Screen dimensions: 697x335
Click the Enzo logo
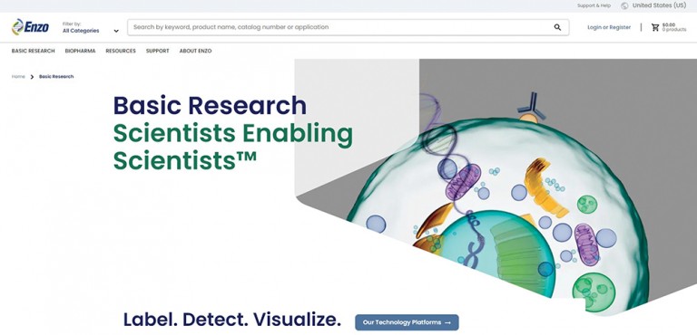pyautogui.click(x=30, y=27)
